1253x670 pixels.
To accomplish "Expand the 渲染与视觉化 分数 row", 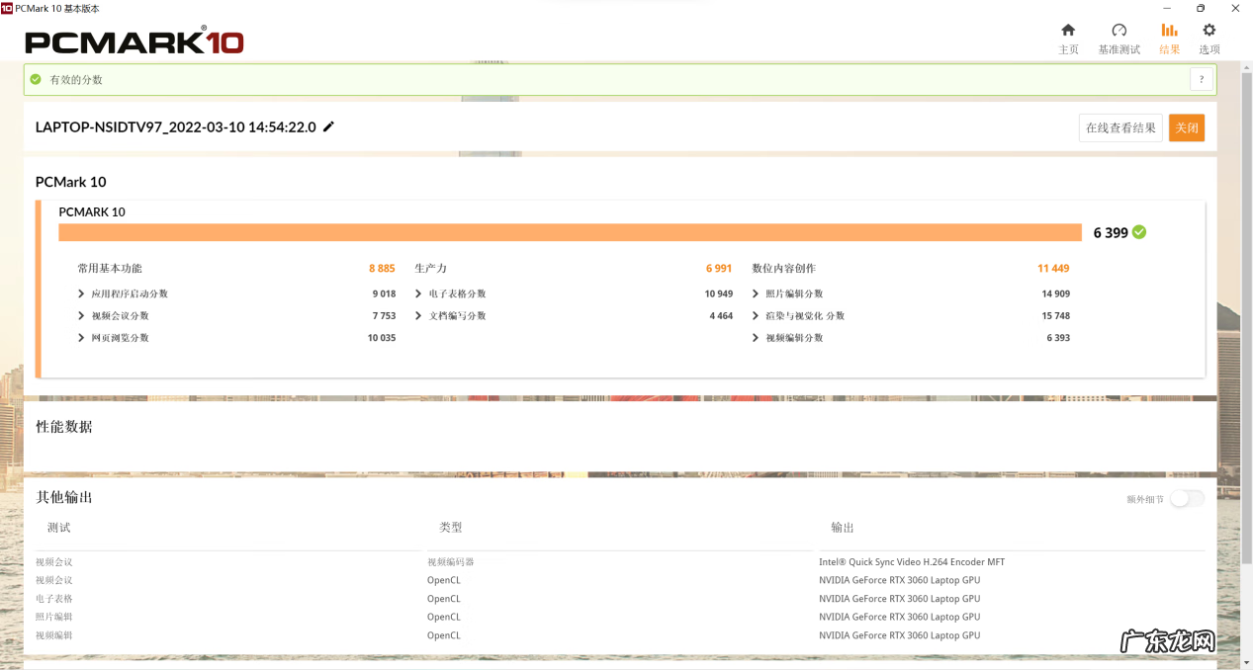I will [757, 316].
